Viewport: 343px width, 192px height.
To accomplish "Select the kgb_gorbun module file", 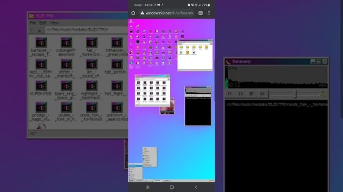I will pos(116,67).
